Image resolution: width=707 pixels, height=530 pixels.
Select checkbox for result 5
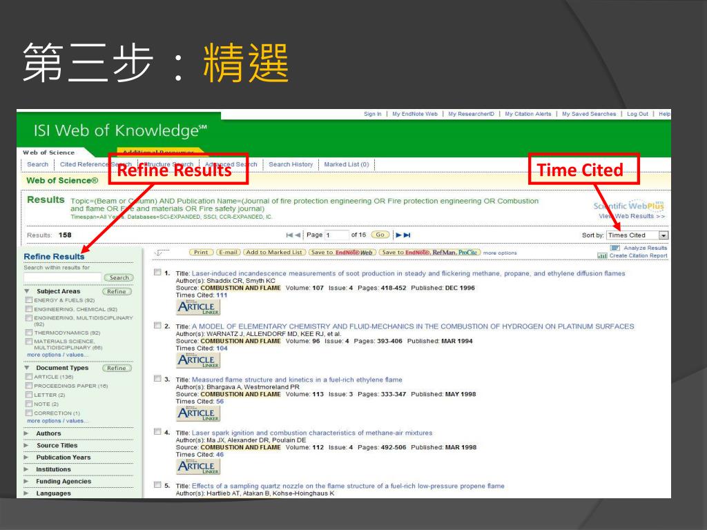[157, 485]
